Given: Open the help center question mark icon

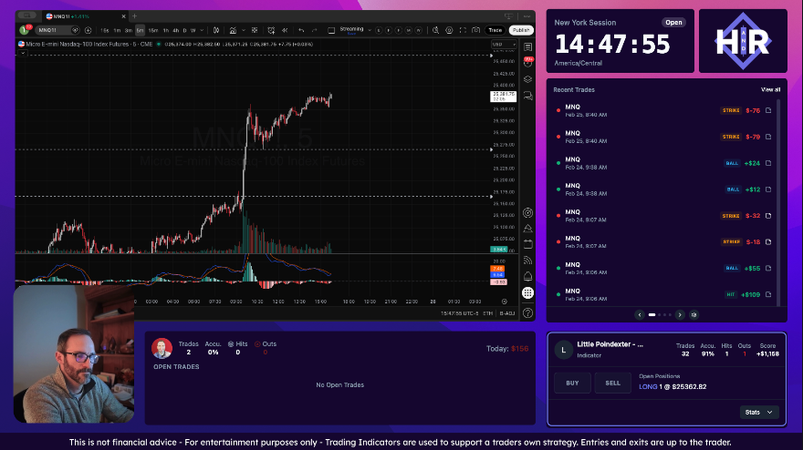Looking at the screenshot, I should (527, 312).
